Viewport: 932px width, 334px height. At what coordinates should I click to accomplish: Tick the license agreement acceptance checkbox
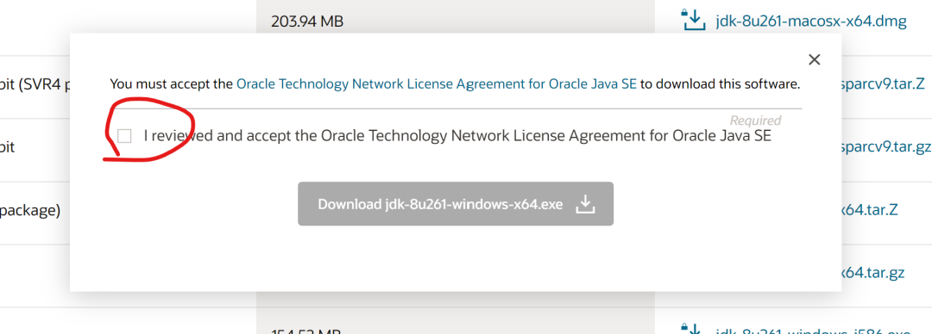124,137
